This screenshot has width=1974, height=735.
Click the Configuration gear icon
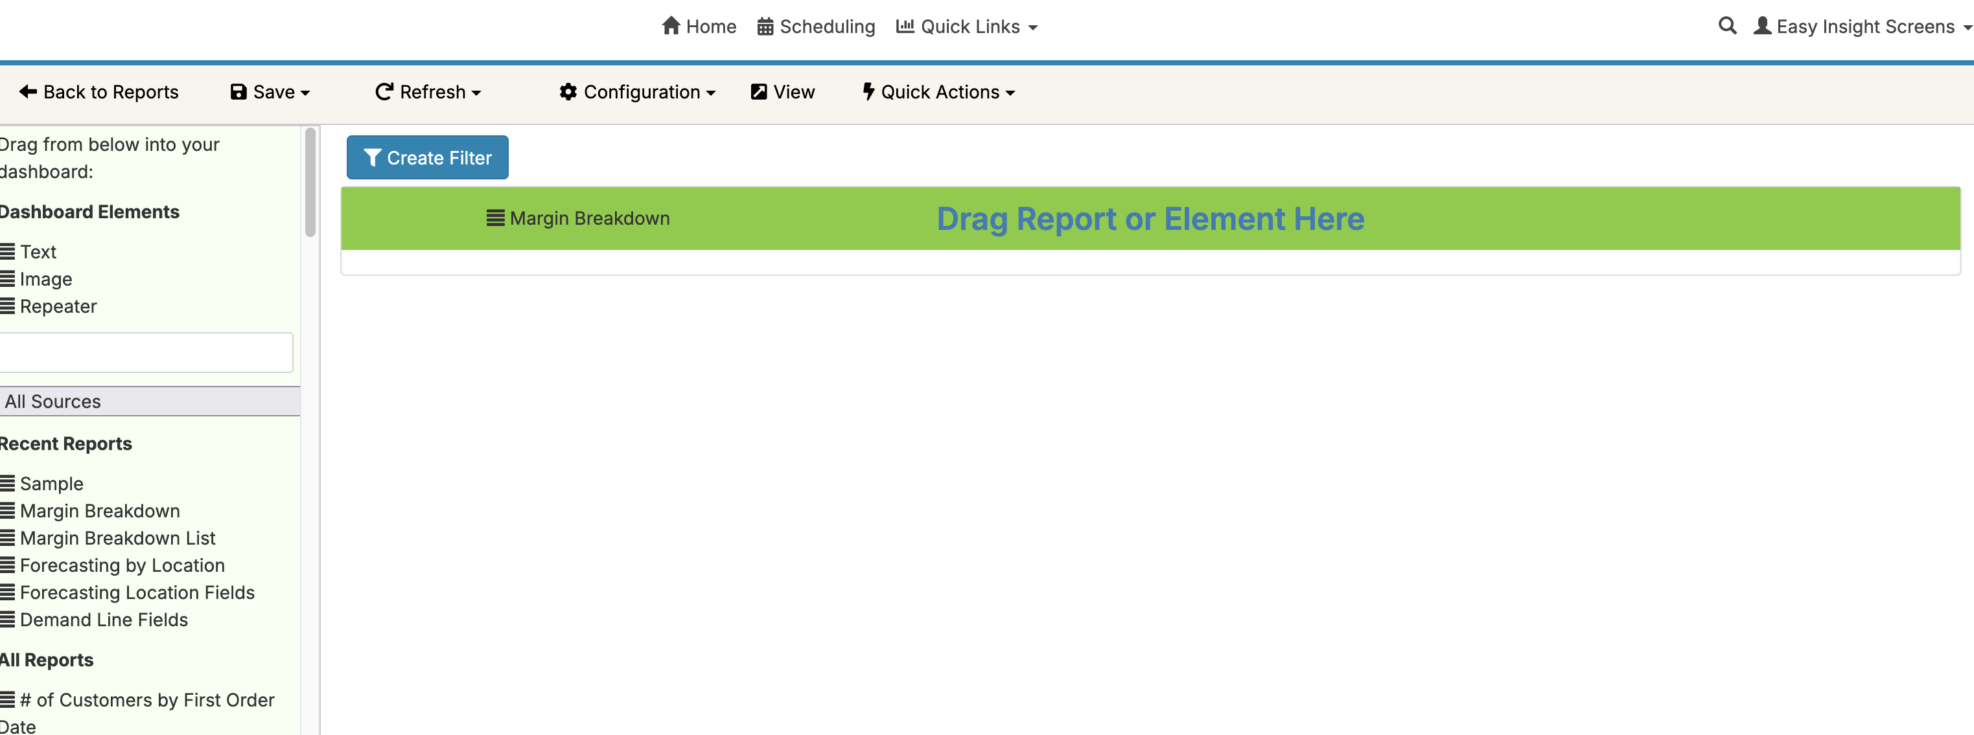pyautogui.click(x=567, y=91)
